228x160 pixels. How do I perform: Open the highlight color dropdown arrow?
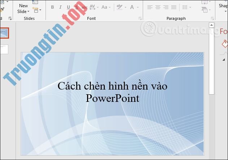coord(125,7)
